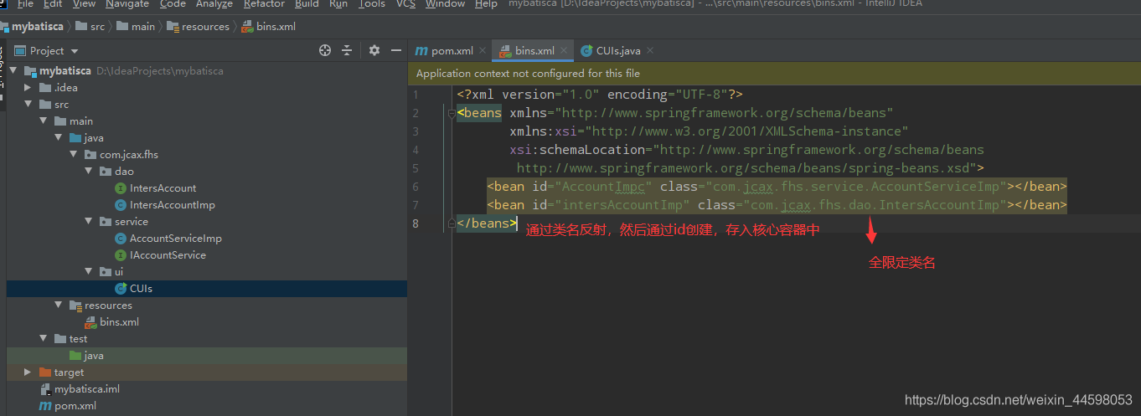Click the src breadcrumb in navigation bar

point(90,27)
